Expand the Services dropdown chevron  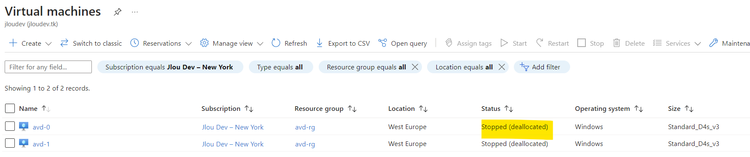[x=698, y=44]
